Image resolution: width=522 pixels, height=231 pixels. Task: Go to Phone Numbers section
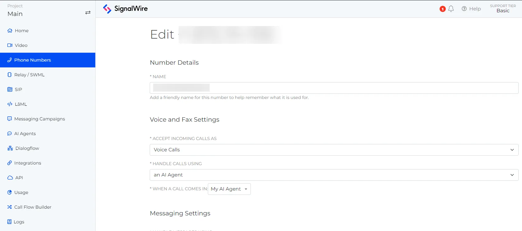click(x=33, y=60)
